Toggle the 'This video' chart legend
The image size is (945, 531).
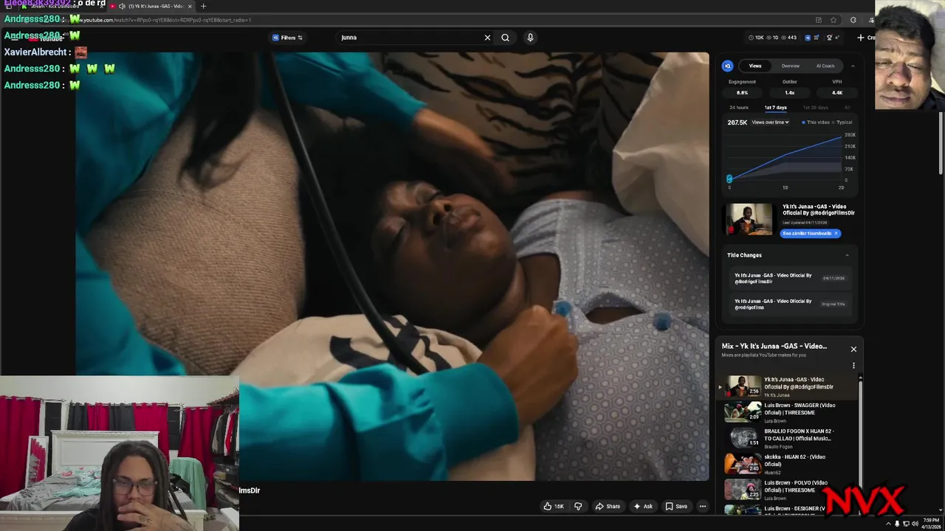[x=816, y=122]
